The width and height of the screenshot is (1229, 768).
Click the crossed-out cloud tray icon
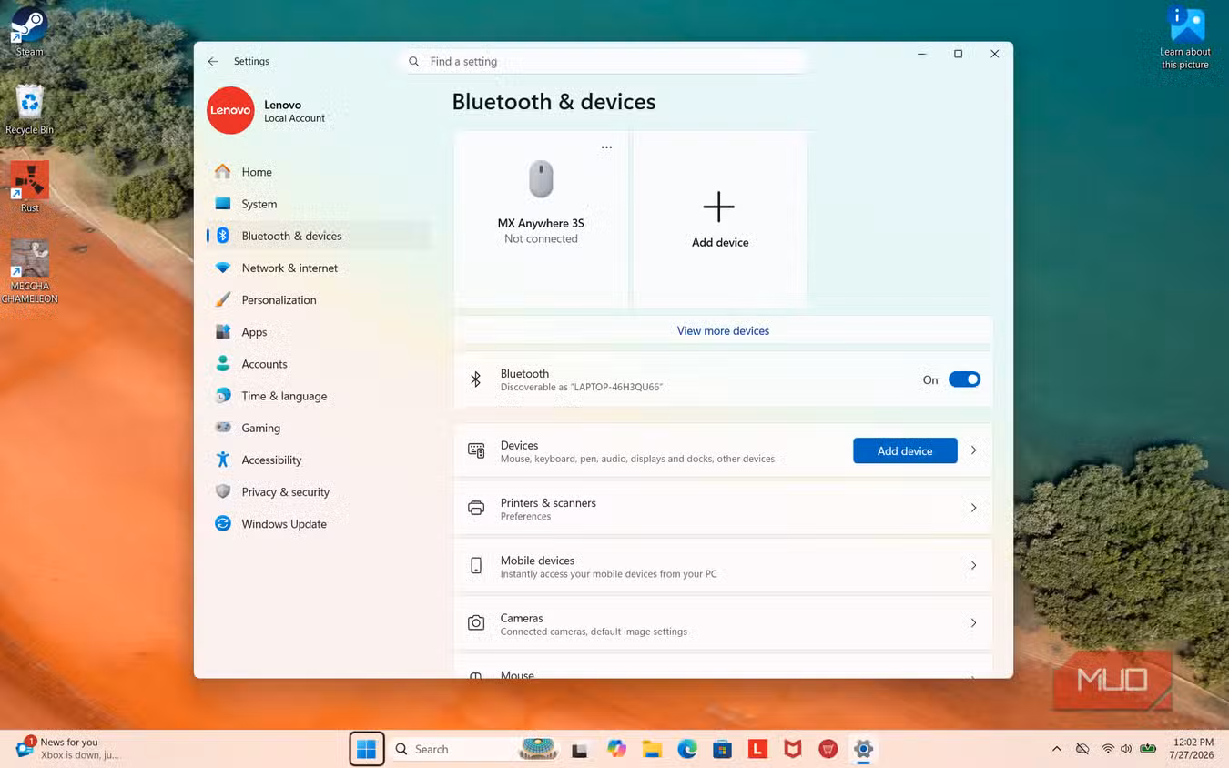(1082, 749)
